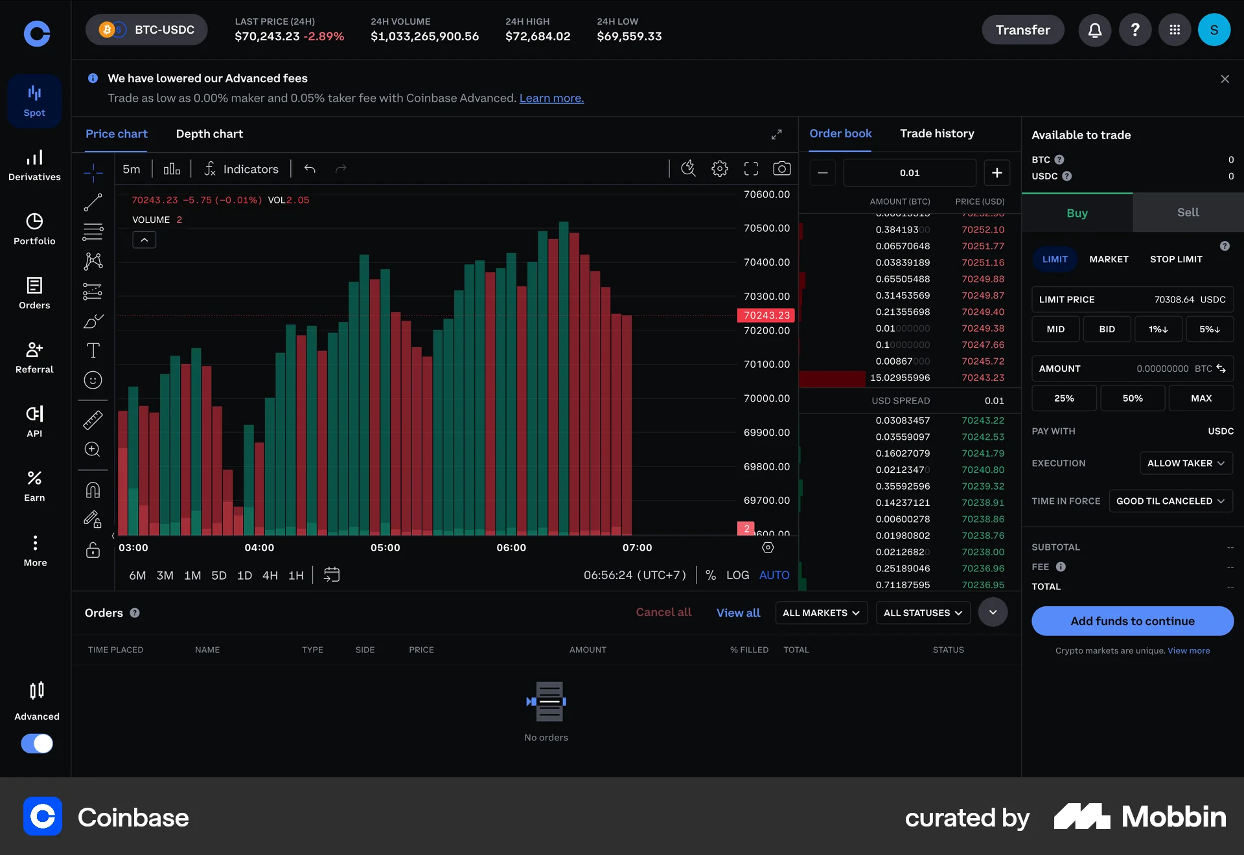
Task: Activate the magnet snapping tool
Action: point(93,490)
